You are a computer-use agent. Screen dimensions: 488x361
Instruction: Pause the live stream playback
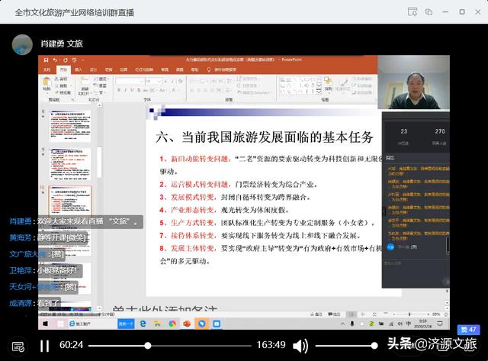[44, 346]
